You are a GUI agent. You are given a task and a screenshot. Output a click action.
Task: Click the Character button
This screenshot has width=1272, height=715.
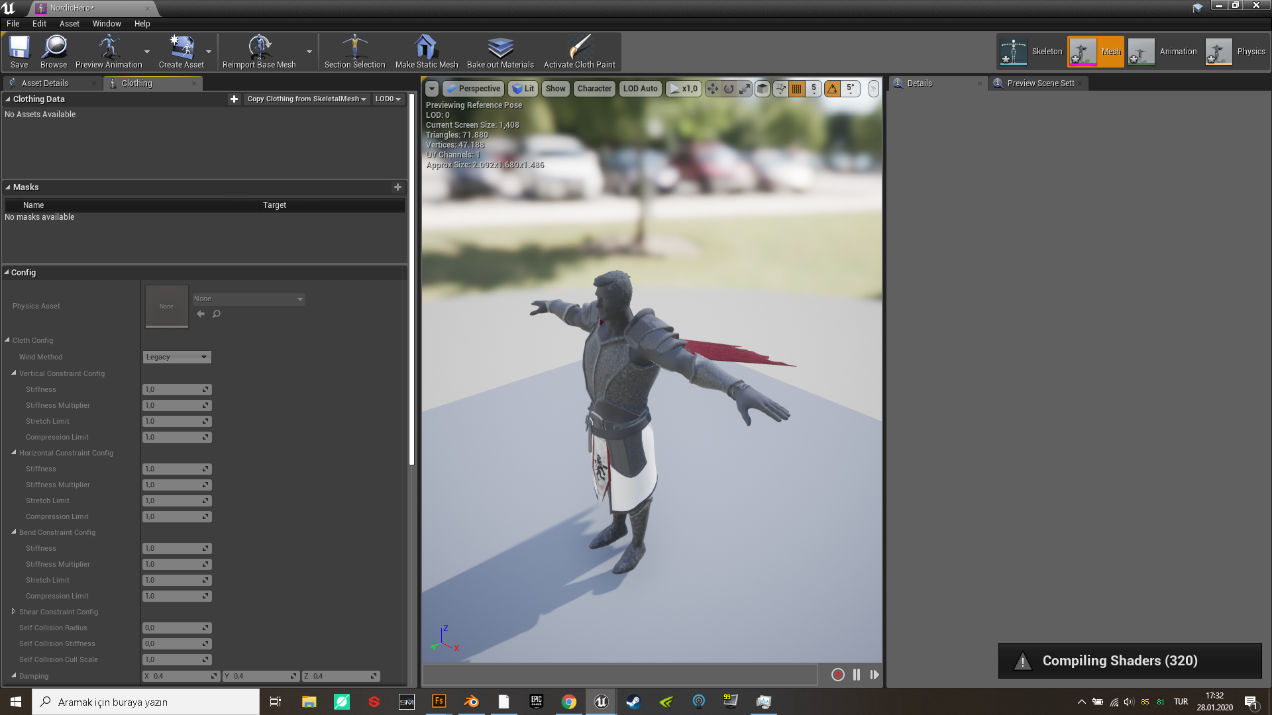tap(594, 89)
